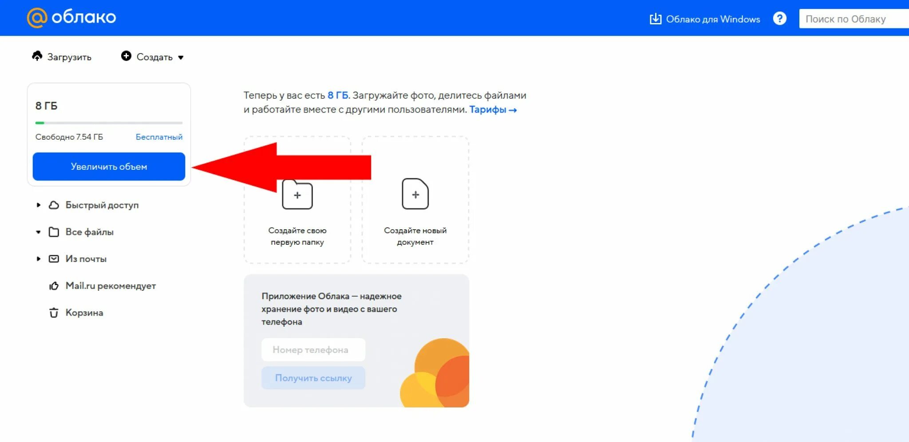Click the Mail.ru Облако logo
Viewport: 909px width, 442px height.
point(71,18)
